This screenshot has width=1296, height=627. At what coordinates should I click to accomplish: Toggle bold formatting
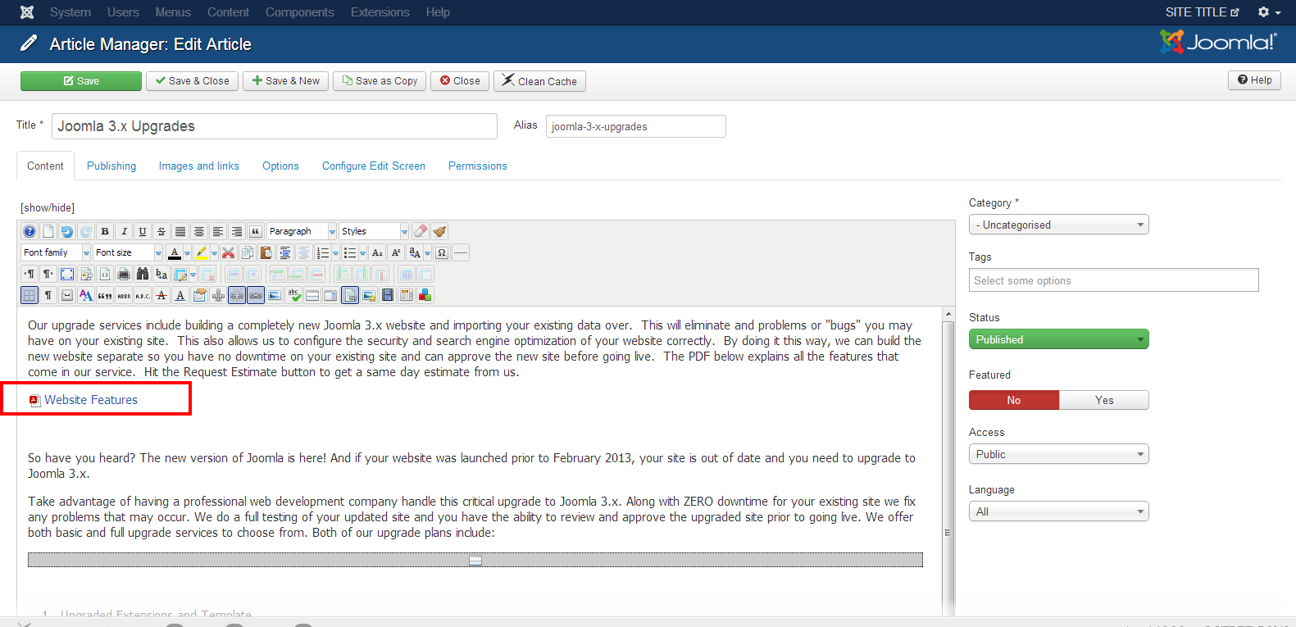point(105,231)
